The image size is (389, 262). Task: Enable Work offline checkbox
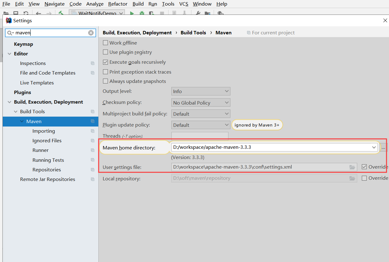coord(105,43)
